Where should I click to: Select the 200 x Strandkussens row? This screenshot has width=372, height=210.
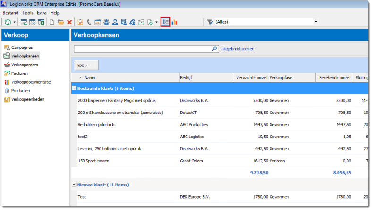220,113
